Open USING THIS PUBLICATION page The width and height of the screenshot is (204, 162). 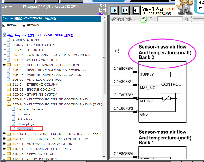point(33,45)
